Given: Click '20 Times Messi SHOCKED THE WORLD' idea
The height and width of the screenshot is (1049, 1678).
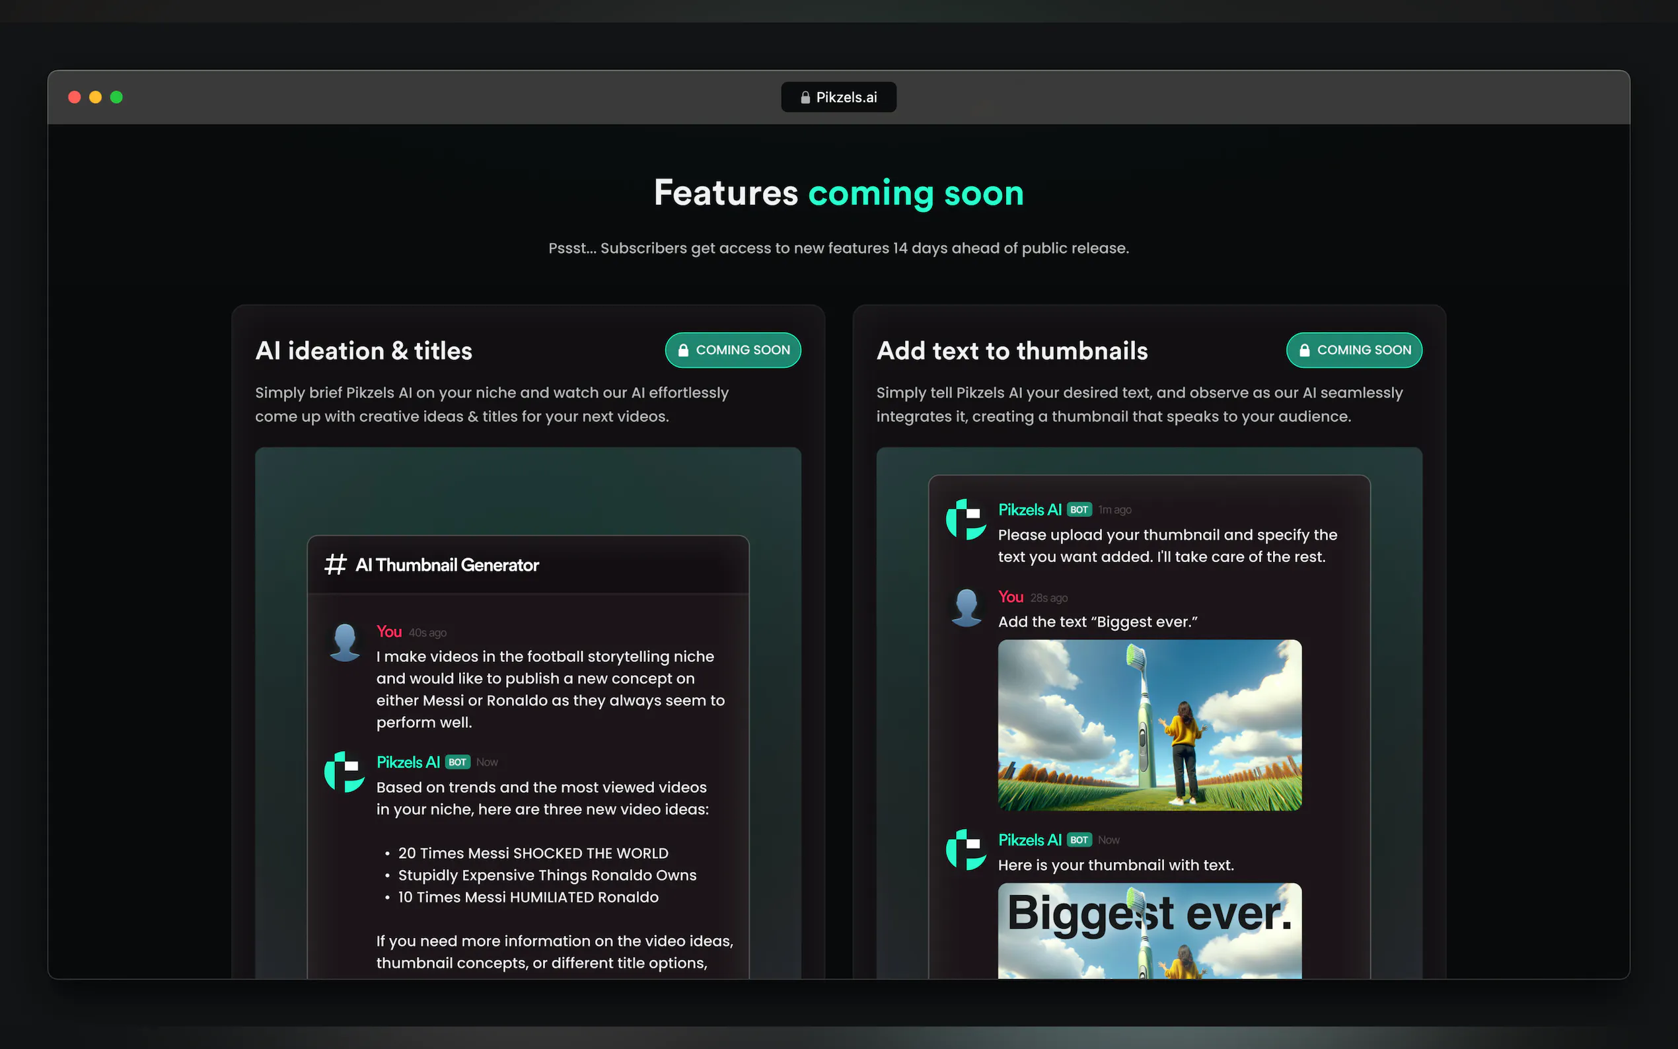Looking at the screenshot, I should tap(532, 853).
